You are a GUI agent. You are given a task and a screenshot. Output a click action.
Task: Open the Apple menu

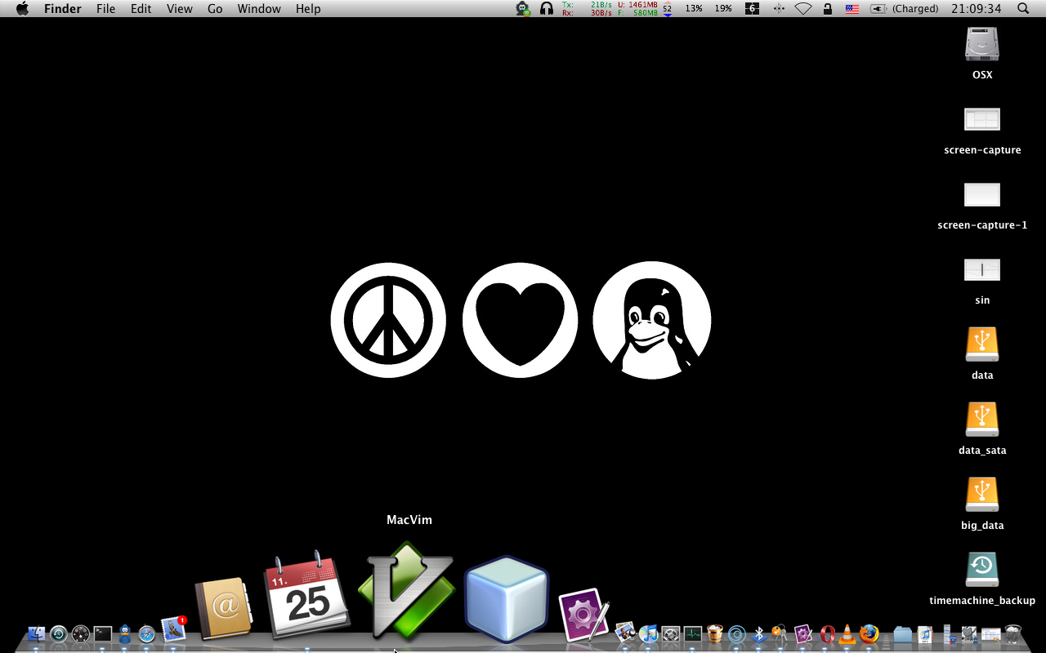point(22,9)
